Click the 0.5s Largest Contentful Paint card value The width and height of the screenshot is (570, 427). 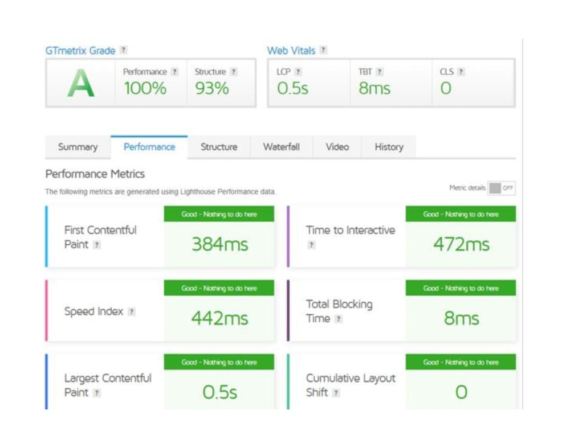[x=220, y=392]
